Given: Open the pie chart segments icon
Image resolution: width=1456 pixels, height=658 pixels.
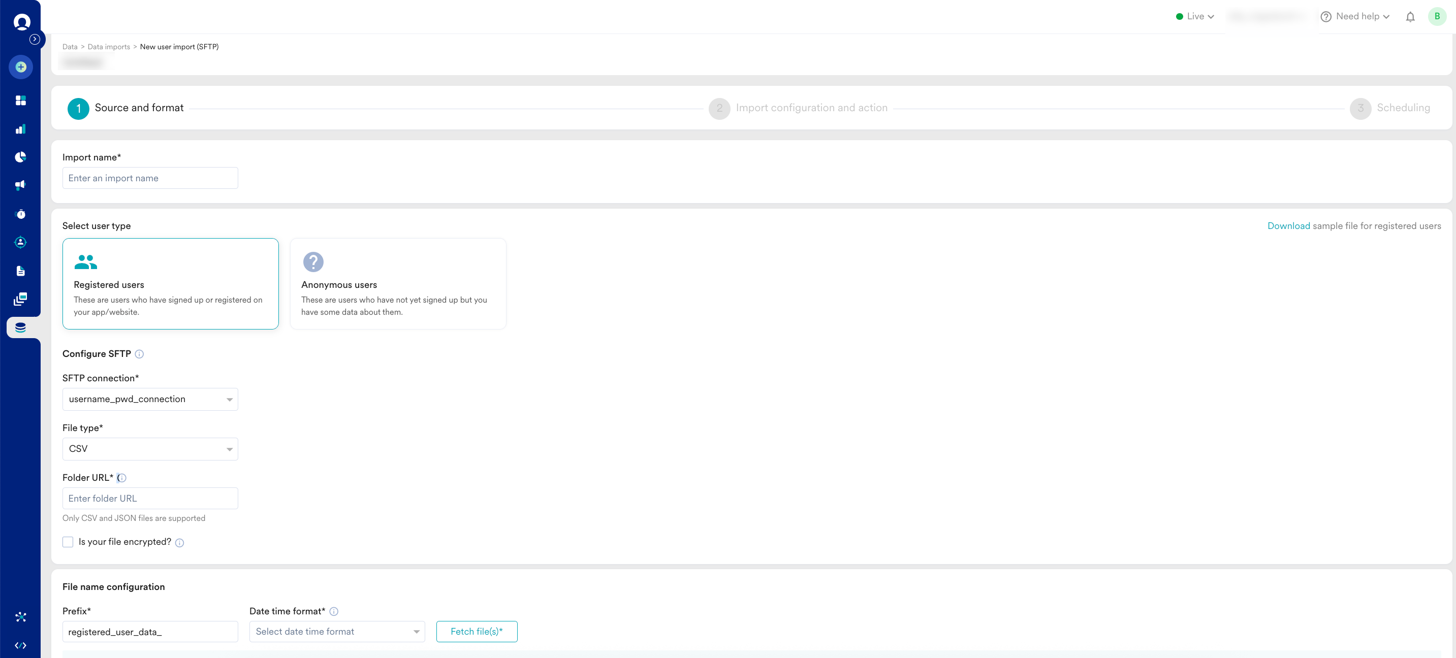Looking at the screenshot, I should (21, 157).
